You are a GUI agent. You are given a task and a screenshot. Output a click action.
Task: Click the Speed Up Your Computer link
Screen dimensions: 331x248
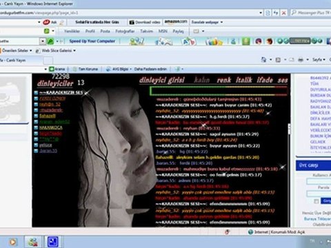pos(92,41)
